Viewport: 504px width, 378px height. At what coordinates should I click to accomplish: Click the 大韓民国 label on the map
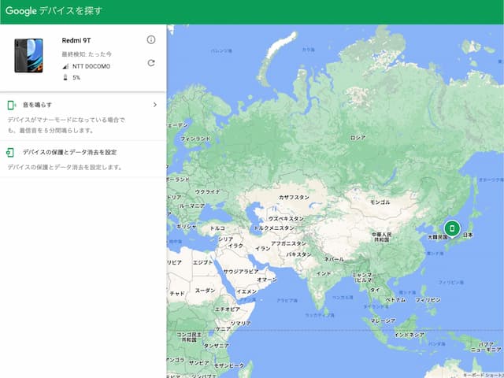[438, 237]
